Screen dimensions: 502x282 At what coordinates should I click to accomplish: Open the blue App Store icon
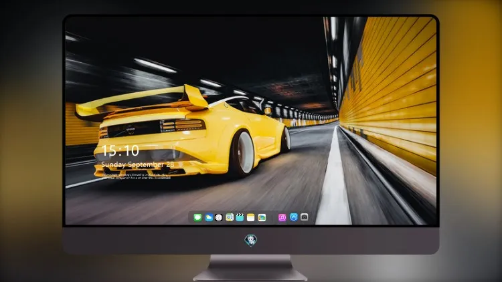pos(294,217)
